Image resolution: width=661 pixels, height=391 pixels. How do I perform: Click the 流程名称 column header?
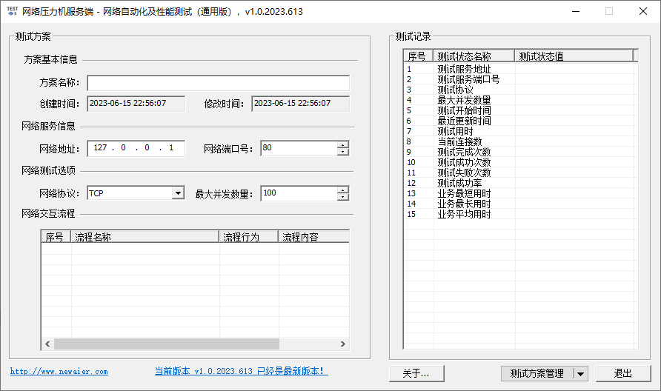tap(145, 237)
